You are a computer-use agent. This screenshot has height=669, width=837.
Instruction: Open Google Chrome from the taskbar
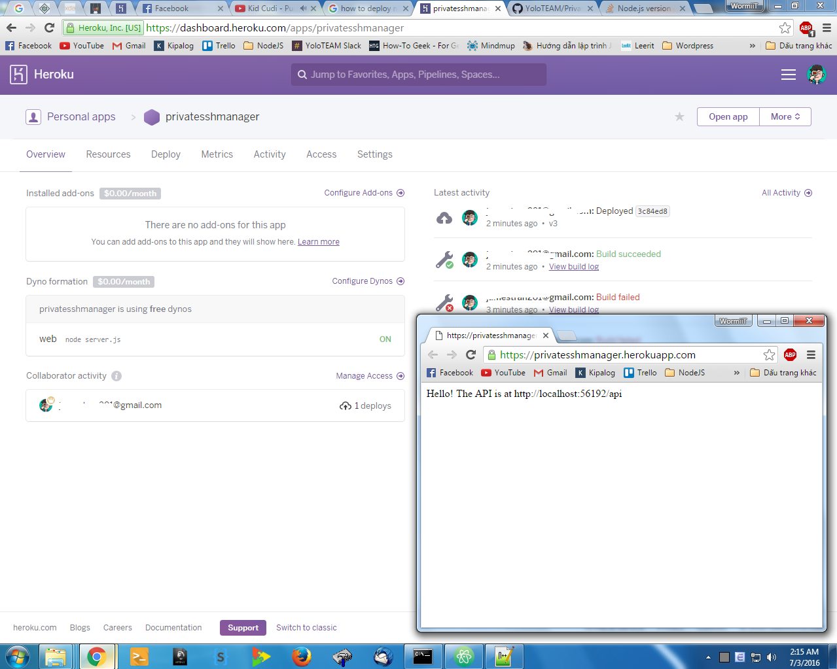click(x=97, y=657)
